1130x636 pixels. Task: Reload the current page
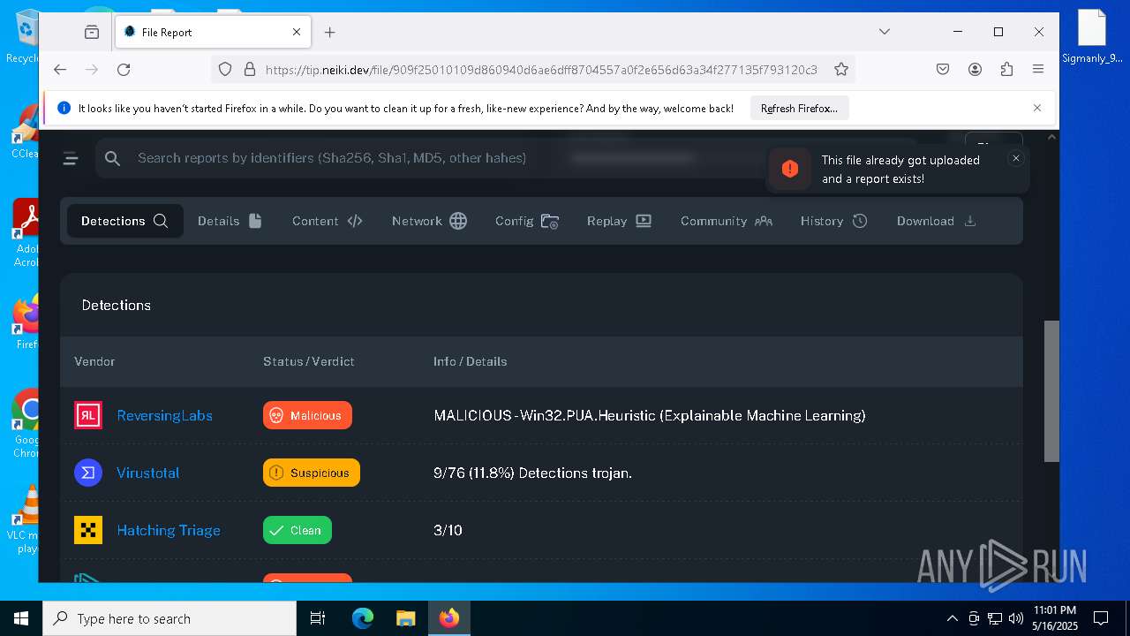[x=124, y=69]
